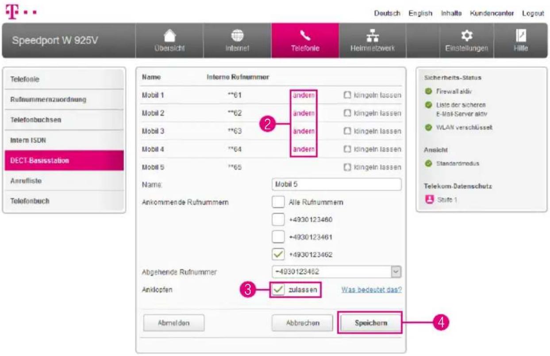The height and width of the screenshot is (356, 550).
Task: Open Telefonbuch in the sidebar
Action: tap(64, 201)
